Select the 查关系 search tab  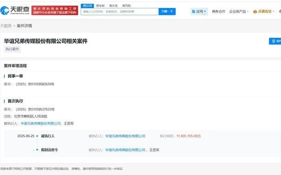pyautogui.click(x=113, y=6)
